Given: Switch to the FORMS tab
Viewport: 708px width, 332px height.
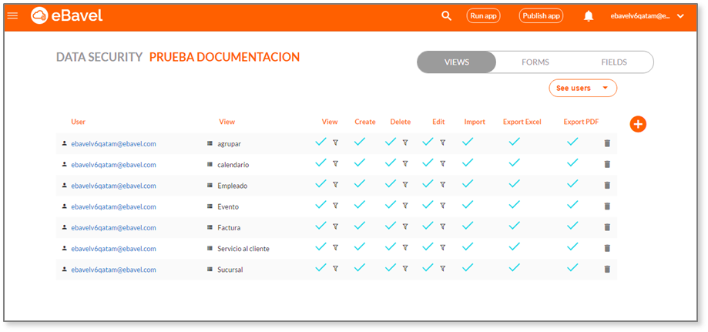Looking at the screenshot, I should (x=535, y=62).
